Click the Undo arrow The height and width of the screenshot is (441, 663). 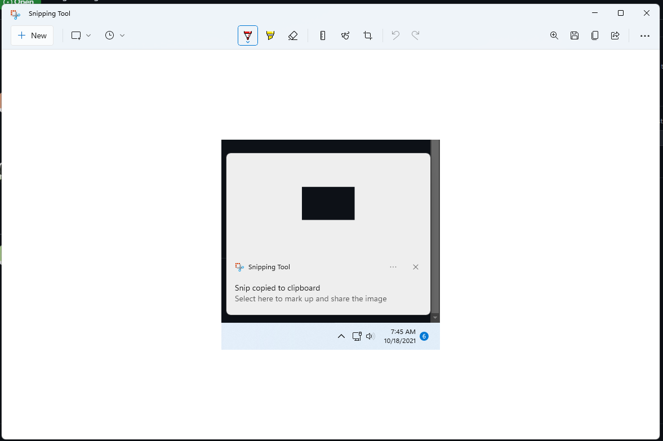click(x=395, y=35)
